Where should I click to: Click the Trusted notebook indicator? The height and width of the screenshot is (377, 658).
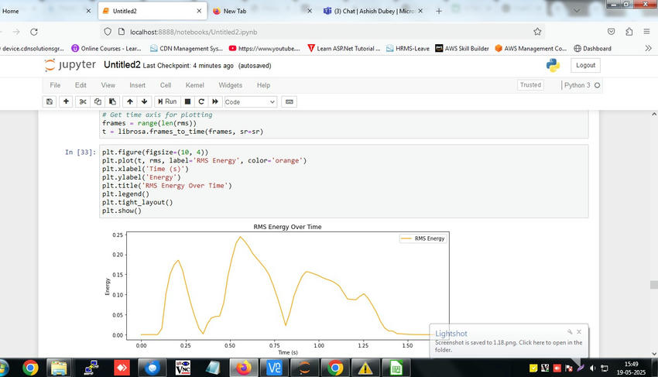530,85
